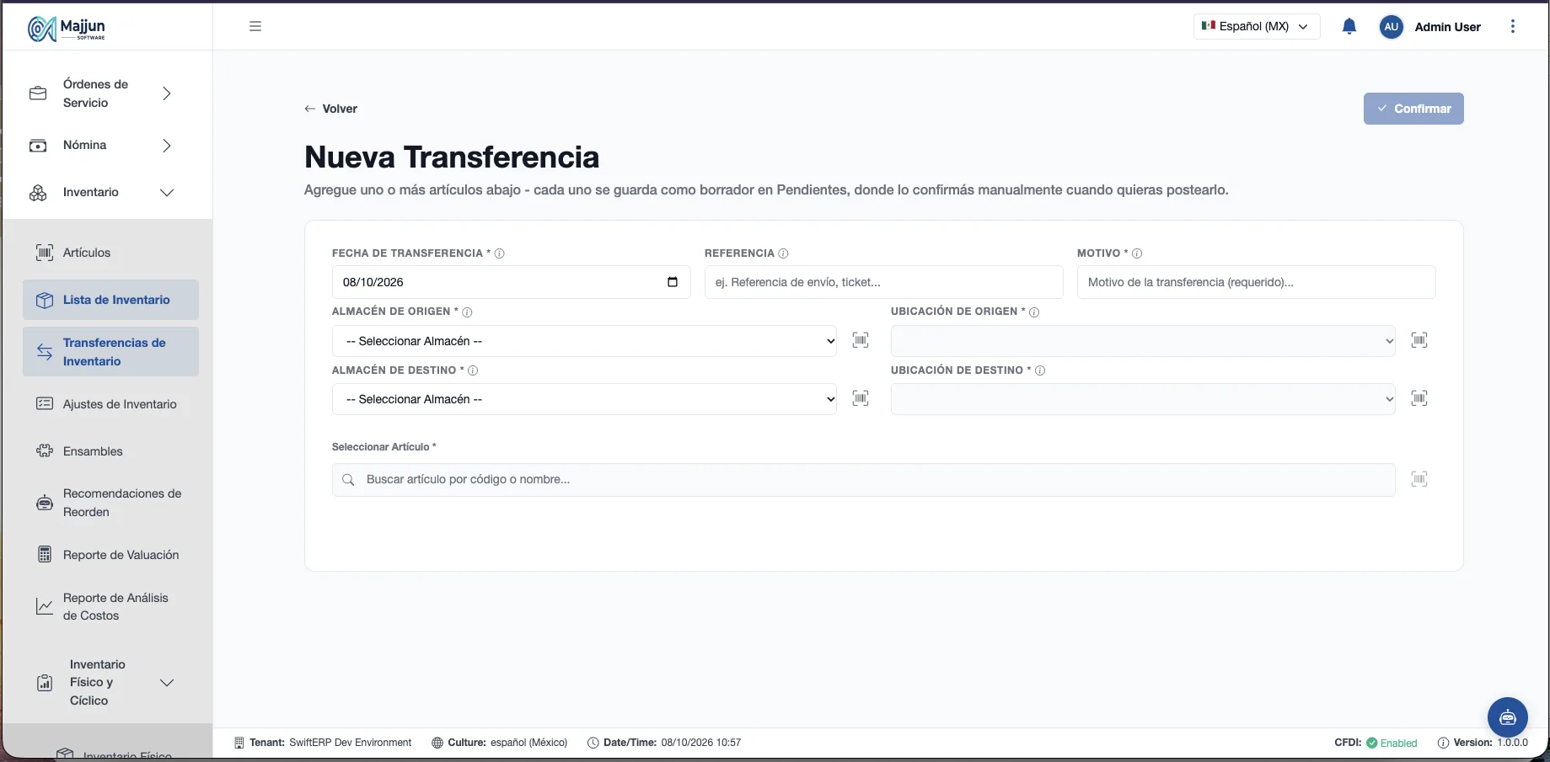
Task: Go to Artículos in the sidebar
Action: [110, 253]
